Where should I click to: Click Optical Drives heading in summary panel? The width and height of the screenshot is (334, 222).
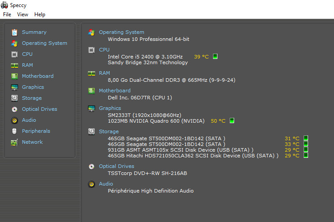[x=116, y=166]
